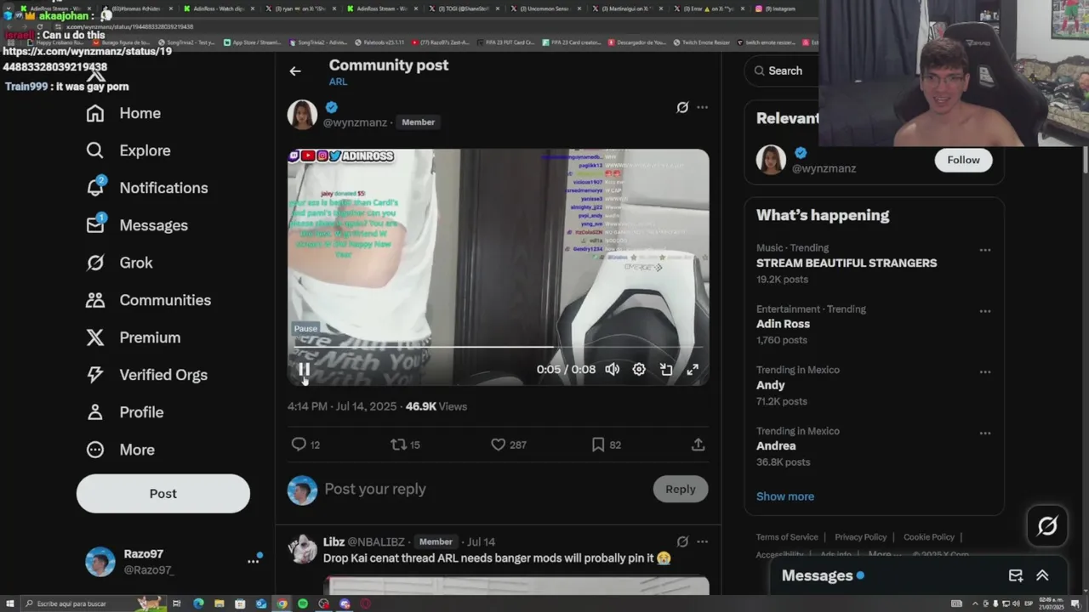Click Grok icon on wynzmanz post
The image size is (1089, 612).
tap(682, 107)
